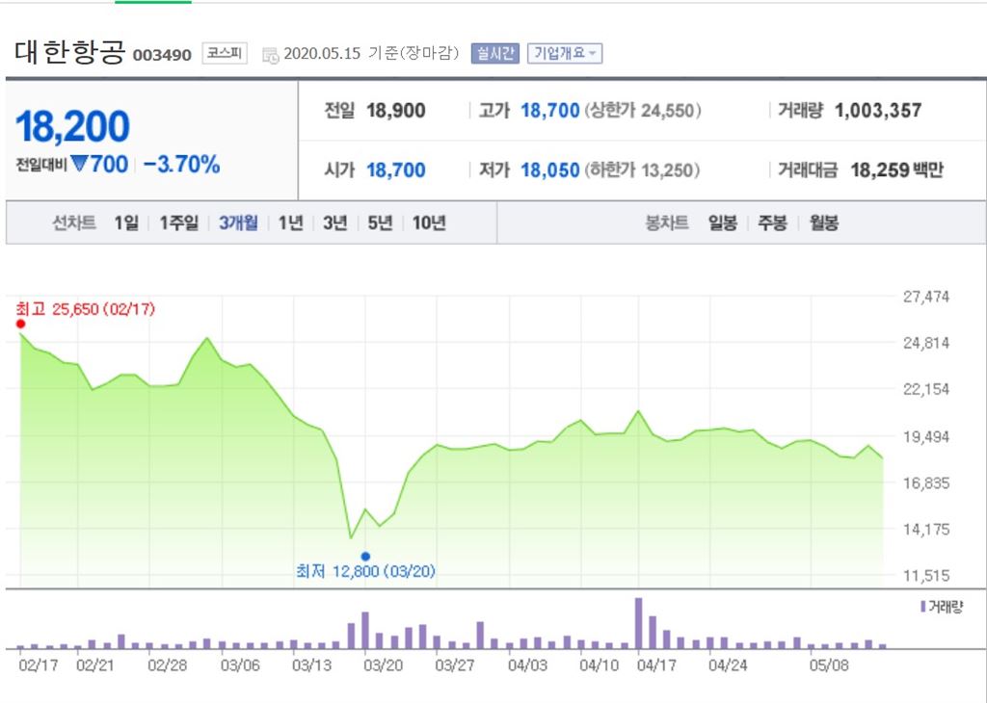This screenshot has height=703, width=987.
Task: Open the 기업개요 dropdown
Action: (x=565, y=54)
